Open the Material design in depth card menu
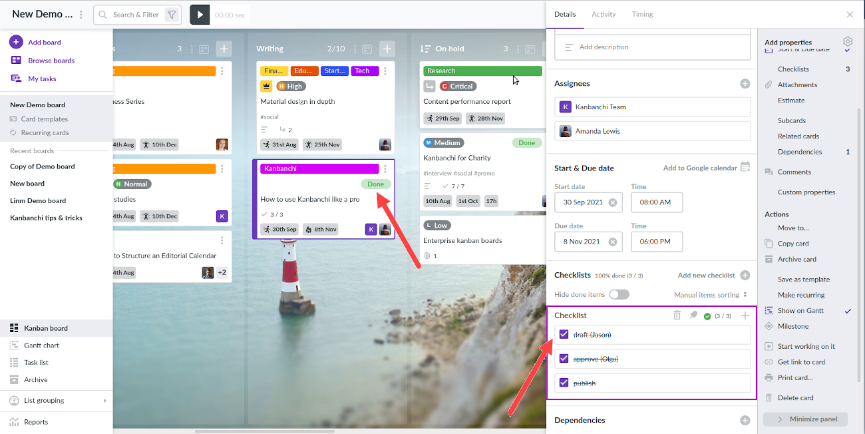865x434 pixels. tap(385, 71)
